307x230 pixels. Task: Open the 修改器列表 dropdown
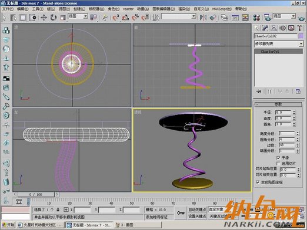[x=279, y=44]
